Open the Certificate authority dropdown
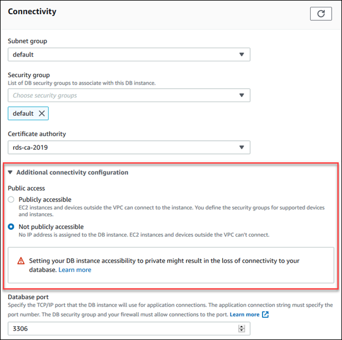The width and height of the screenshot is (342, 340). click(129, 148)
